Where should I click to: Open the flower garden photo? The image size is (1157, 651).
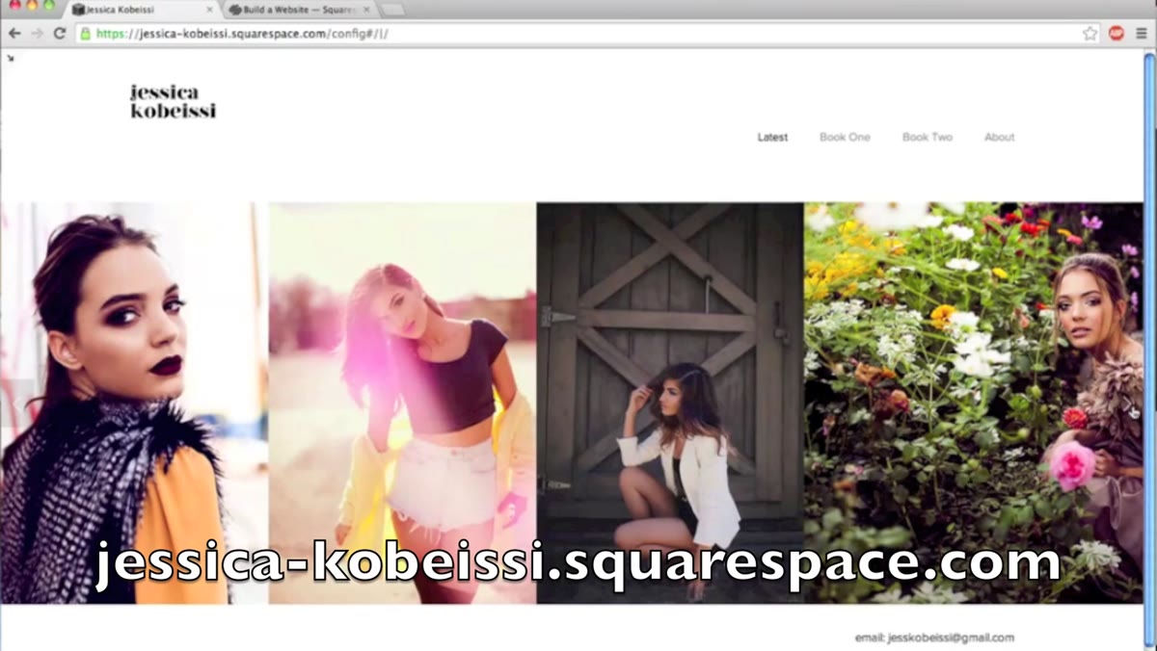click(x=974, y=403)
